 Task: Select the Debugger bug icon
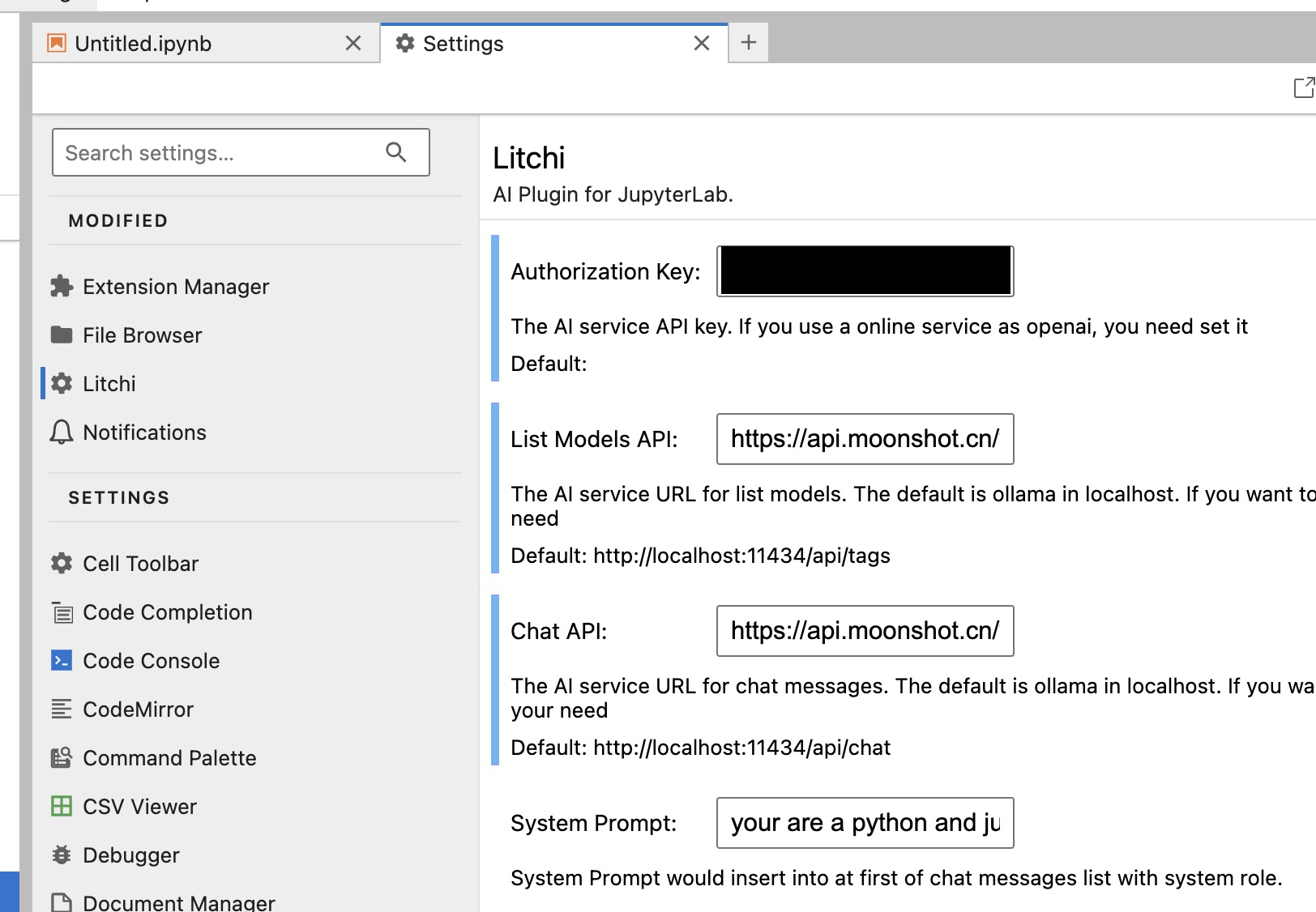click(x=61, y=854)
